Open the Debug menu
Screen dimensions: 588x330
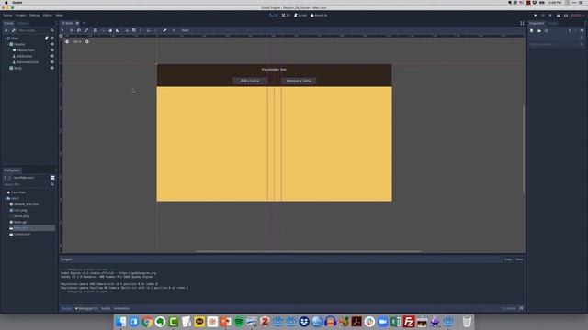(35, 16)
